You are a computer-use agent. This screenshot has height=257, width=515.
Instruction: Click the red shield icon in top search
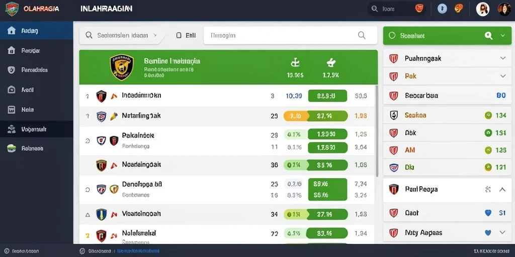tap(419, 9)
